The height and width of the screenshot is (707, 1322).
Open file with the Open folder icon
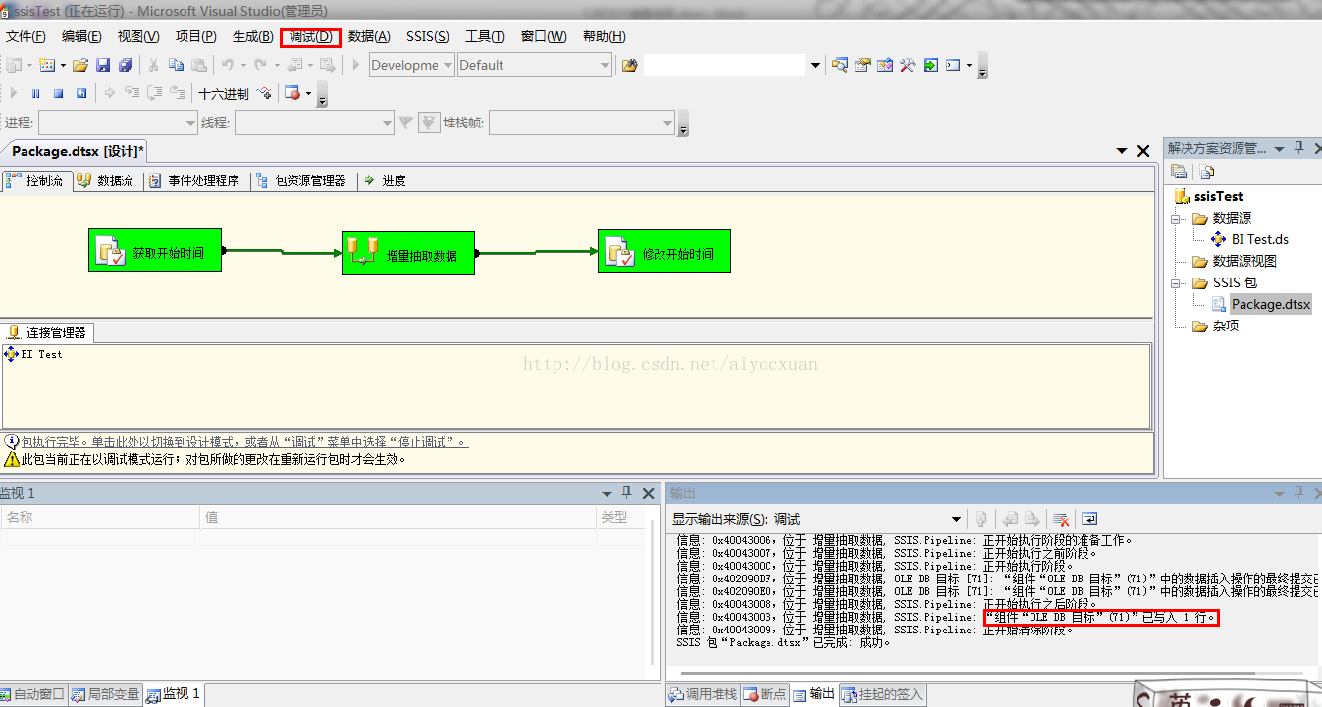tap(80, 66)
